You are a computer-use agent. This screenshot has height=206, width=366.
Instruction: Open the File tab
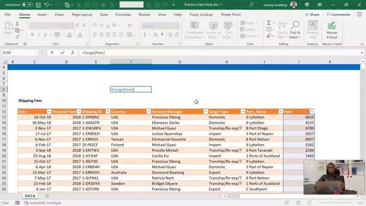7,14
